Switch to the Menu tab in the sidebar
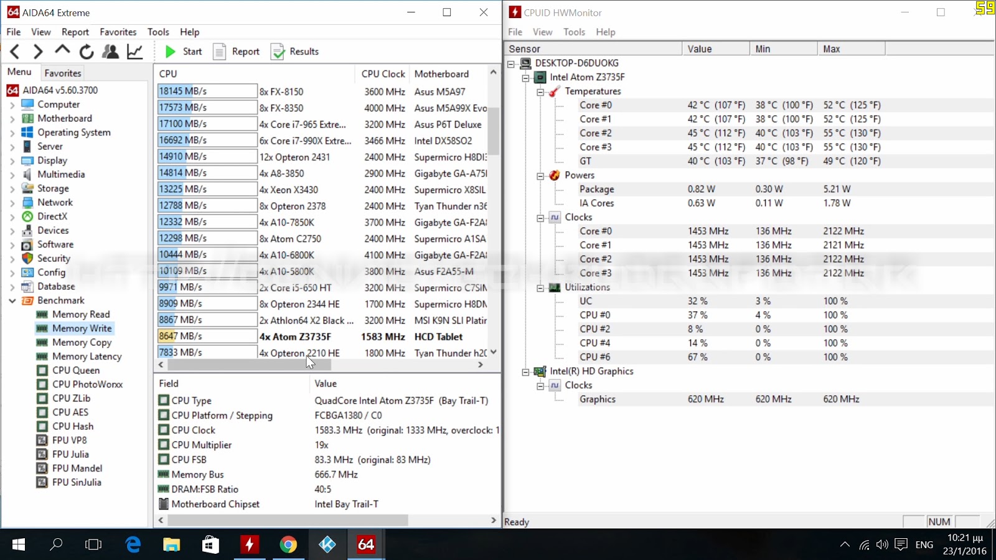This screenshot has width=996, height=560. [x=19, y=72]
